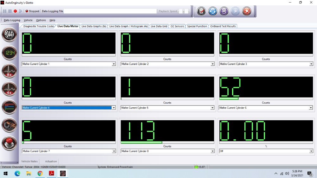Start recording with the red record button
317x178 pixels.
point(15,11)
